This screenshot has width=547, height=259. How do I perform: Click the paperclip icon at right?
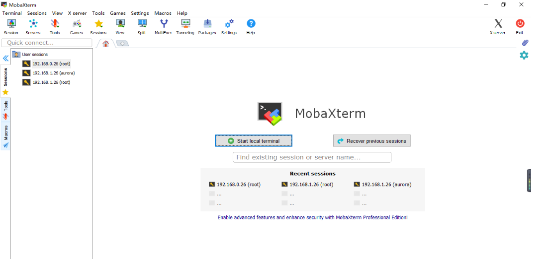(x=525, y=43)
